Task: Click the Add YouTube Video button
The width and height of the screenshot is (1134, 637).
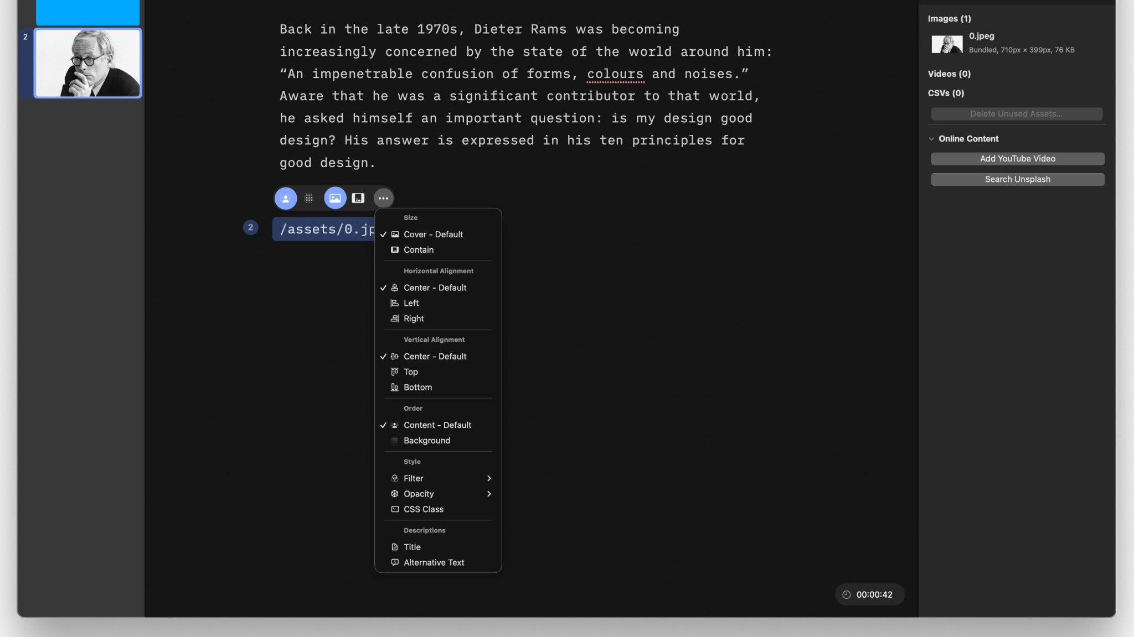Action: coord(1017,159)
